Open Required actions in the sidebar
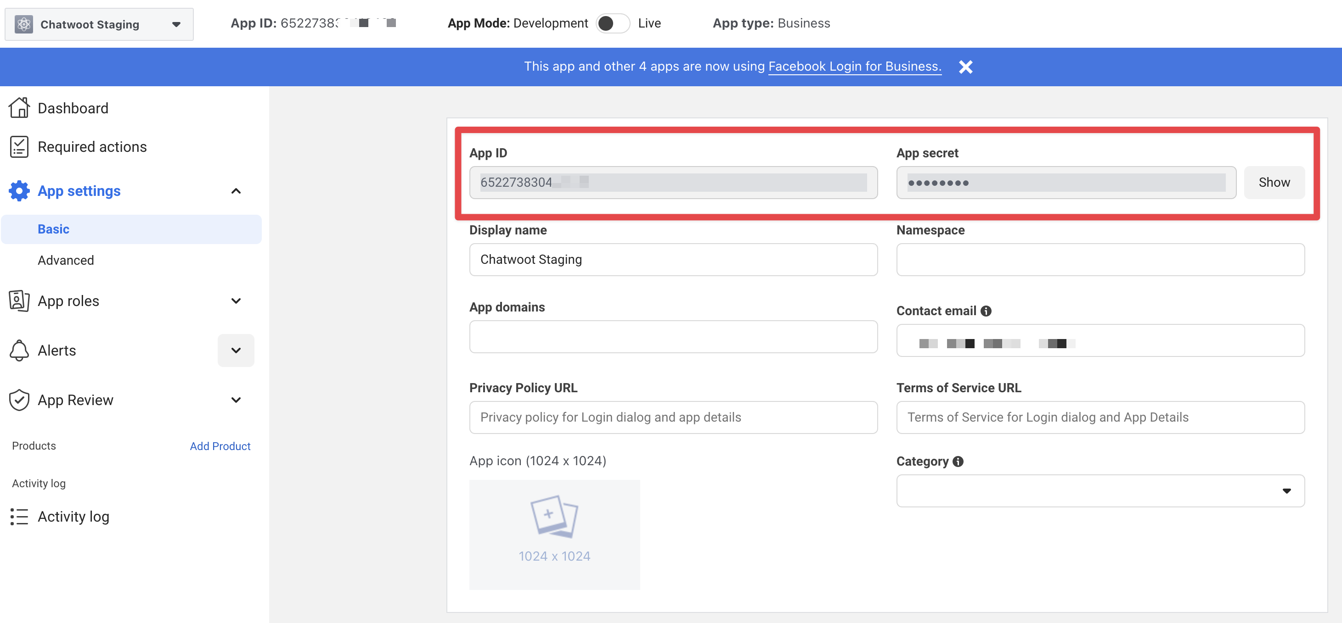The image size is (1342, 623). coord(92,147)
